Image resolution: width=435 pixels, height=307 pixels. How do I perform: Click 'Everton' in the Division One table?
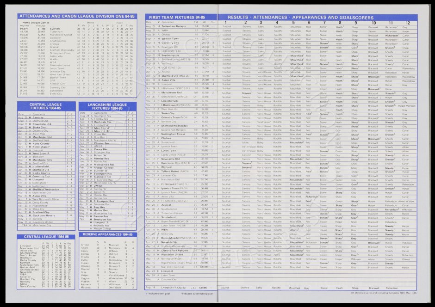55,29
